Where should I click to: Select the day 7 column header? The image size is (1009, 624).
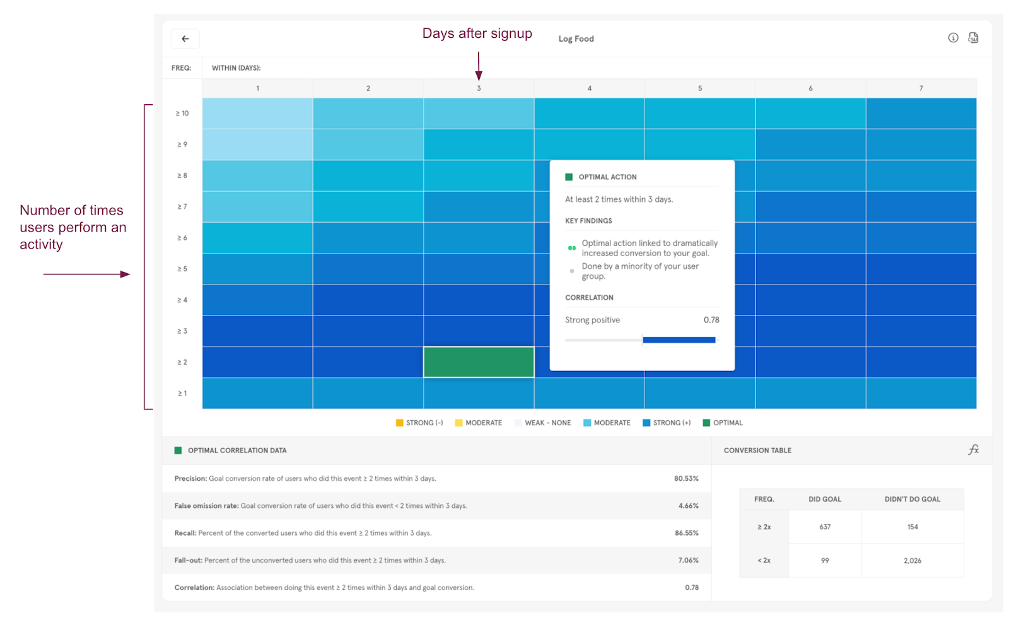point(921,88)
